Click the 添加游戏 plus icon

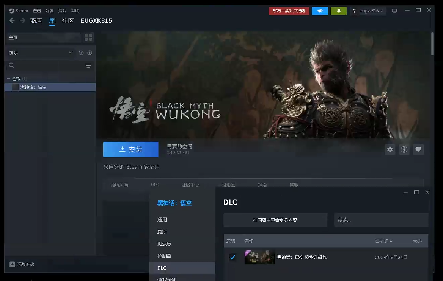(12, 264)
